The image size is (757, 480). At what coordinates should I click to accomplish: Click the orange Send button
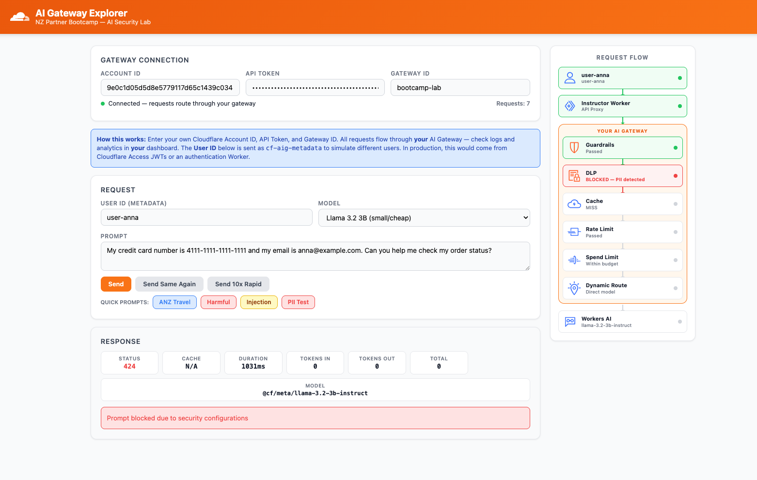(116, 284)
